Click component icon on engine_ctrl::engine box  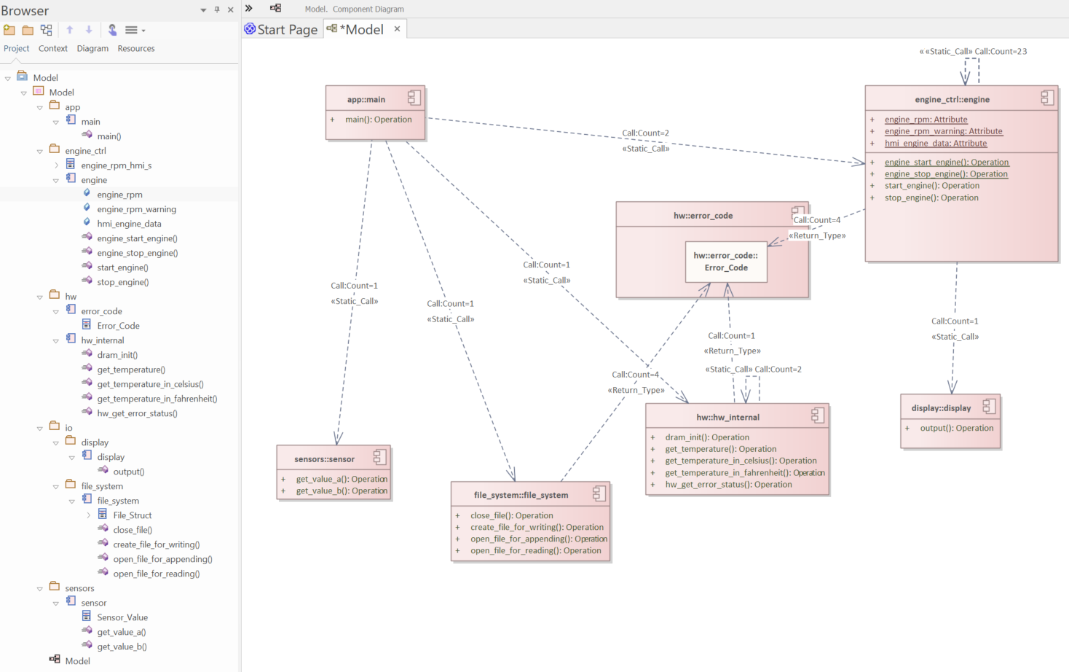pos(1047,98)
